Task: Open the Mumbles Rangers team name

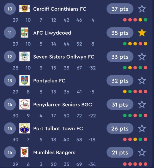Action: point(54,153)
